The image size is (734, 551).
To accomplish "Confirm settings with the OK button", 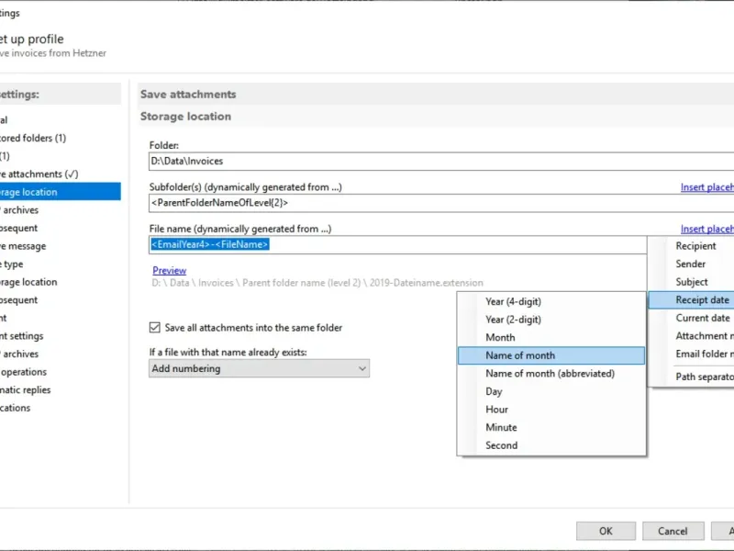I will [x=606, y=531].
